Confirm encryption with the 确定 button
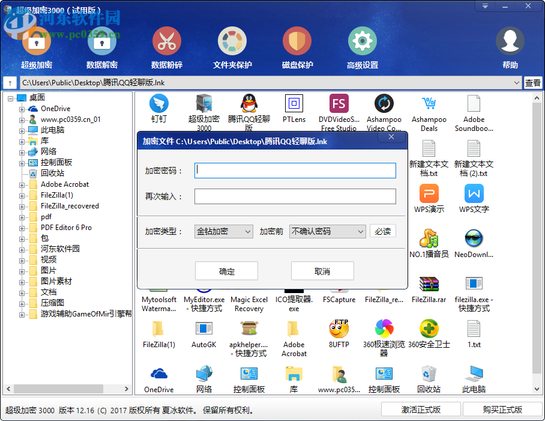The height and width of the screenshot is (421, 545). (226, 271)
